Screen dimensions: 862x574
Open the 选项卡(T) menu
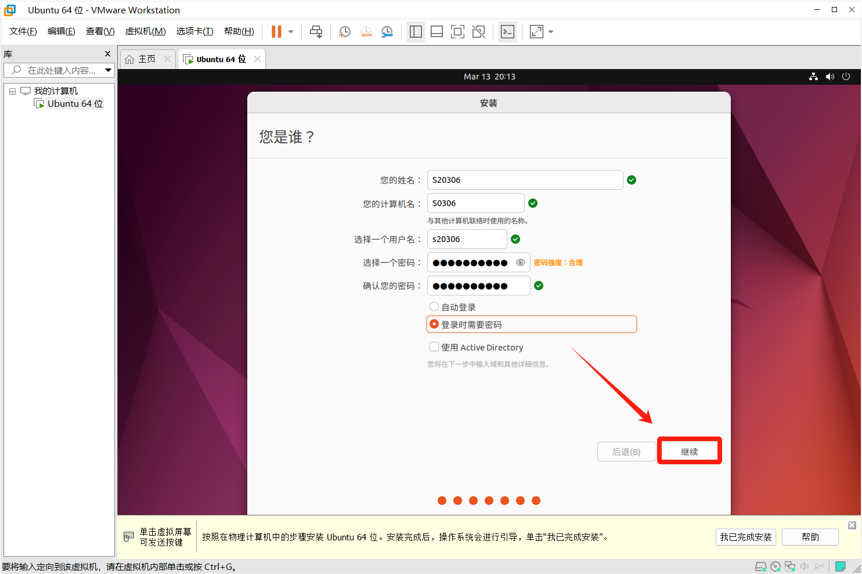click(x=195, y=31)
